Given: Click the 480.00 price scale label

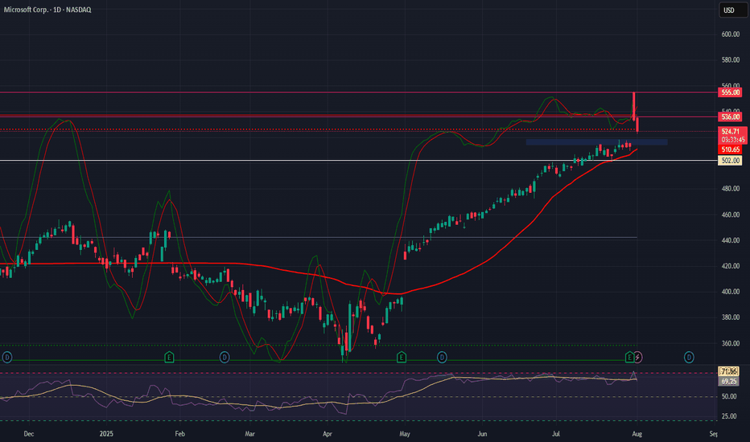Looking at the screenshot, I should click(731, 189).
